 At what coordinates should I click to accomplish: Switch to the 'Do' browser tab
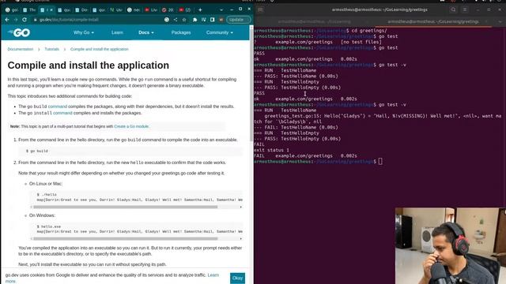click(81, 10)
